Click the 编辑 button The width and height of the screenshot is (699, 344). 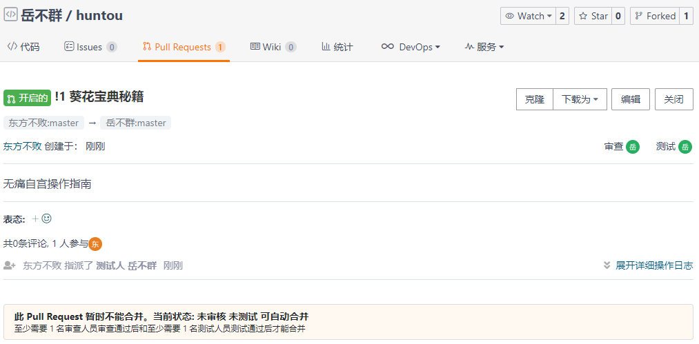pyautogui.click(x=631, y=99)
